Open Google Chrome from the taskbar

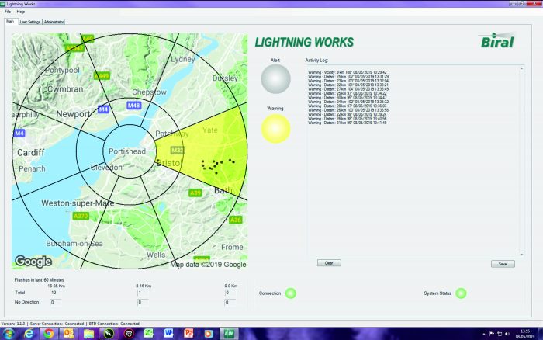point(49,333)
